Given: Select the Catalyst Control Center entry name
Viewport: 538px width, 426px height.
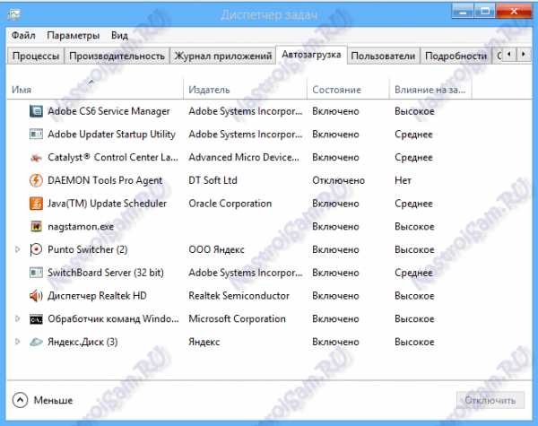Looking at the screenshot, I should pyautogui.click(x=113, y=157).
